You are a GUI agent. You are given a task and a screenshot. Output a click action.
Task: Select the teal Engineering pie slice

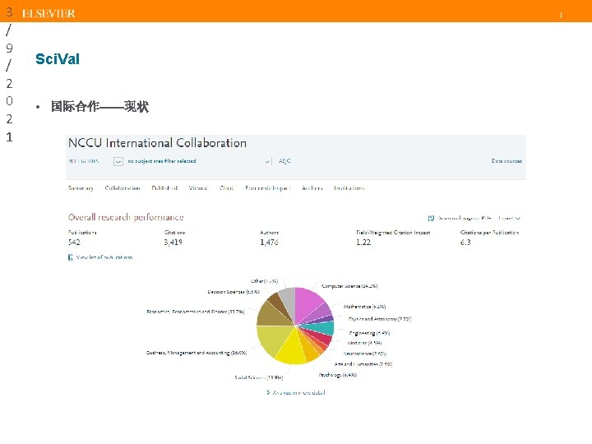coord(324,328)
